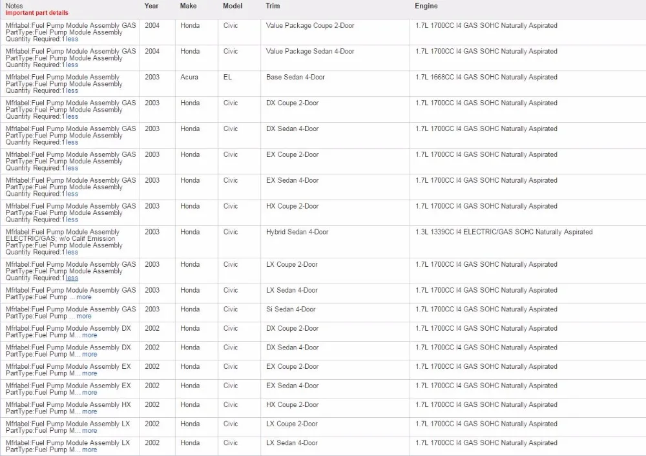Collapse notes for Hybrid Sedan 4-Door row
The width and height of the screenshot is (646, 456).
(x=72, y=252)
